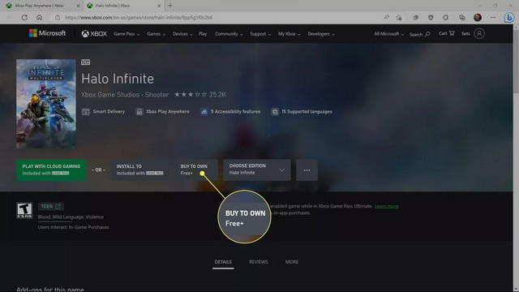Expand the Games menu
519x292 pixels.
tap(157, 34)
